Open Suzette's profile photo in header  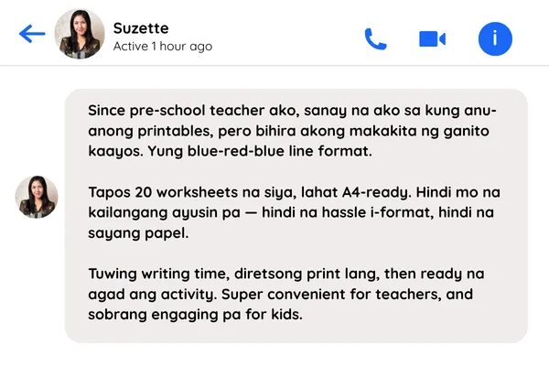pos(80,34)
